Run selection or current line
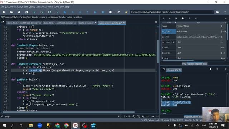 coord(57,12)
